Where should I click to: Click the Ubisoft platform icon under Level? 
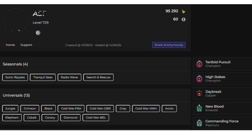[38, 33]
